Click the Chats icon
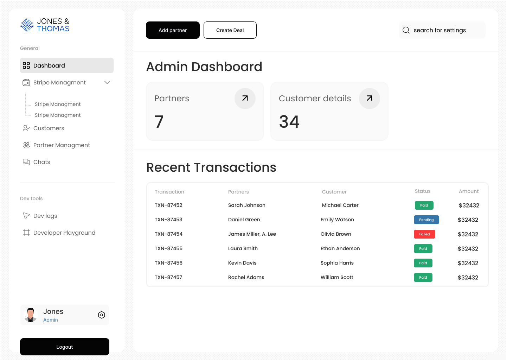 click(26, 162)
